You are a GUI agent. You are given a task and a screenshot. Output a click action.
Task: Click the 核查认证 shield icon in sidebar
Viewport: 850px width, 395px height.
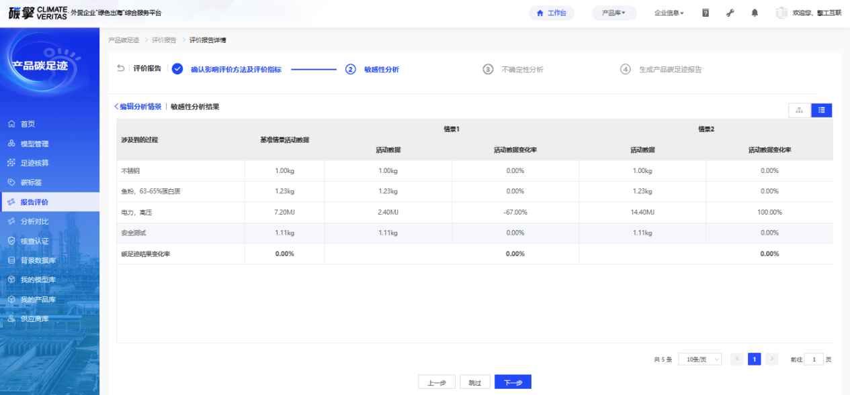(x=11, y=241)
